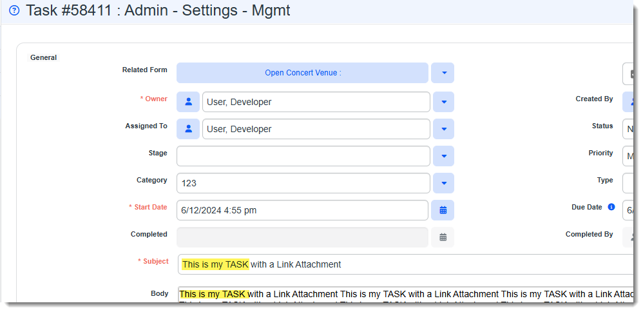The height and width of the screenshot is (312, 643).
Task: Open the Stage dropdown arrow
Action: tap(443, 156)
